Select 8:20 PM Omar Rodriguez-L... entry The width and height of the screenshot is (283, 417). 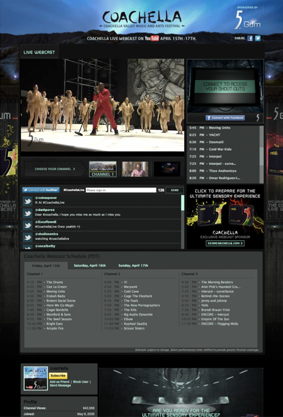coord(215,178)
